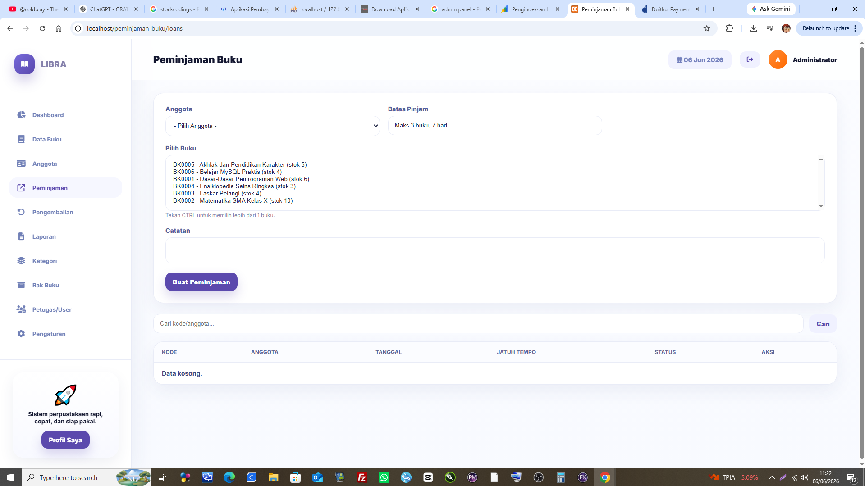Image resolution: width=865 pixels, height=486 pixels.
Task: Click the Pengaturan gear icon
Action: (x=21, y=334)
